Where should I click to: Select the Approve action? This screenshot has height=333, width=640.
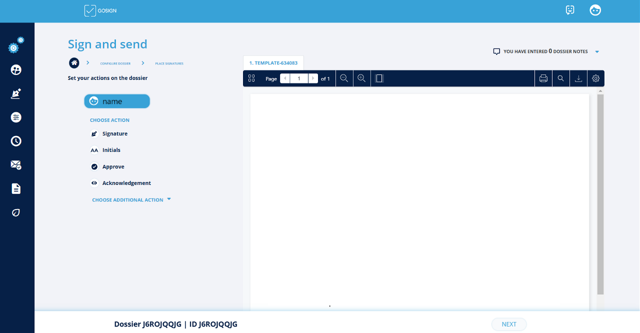[x=113, y=167]
